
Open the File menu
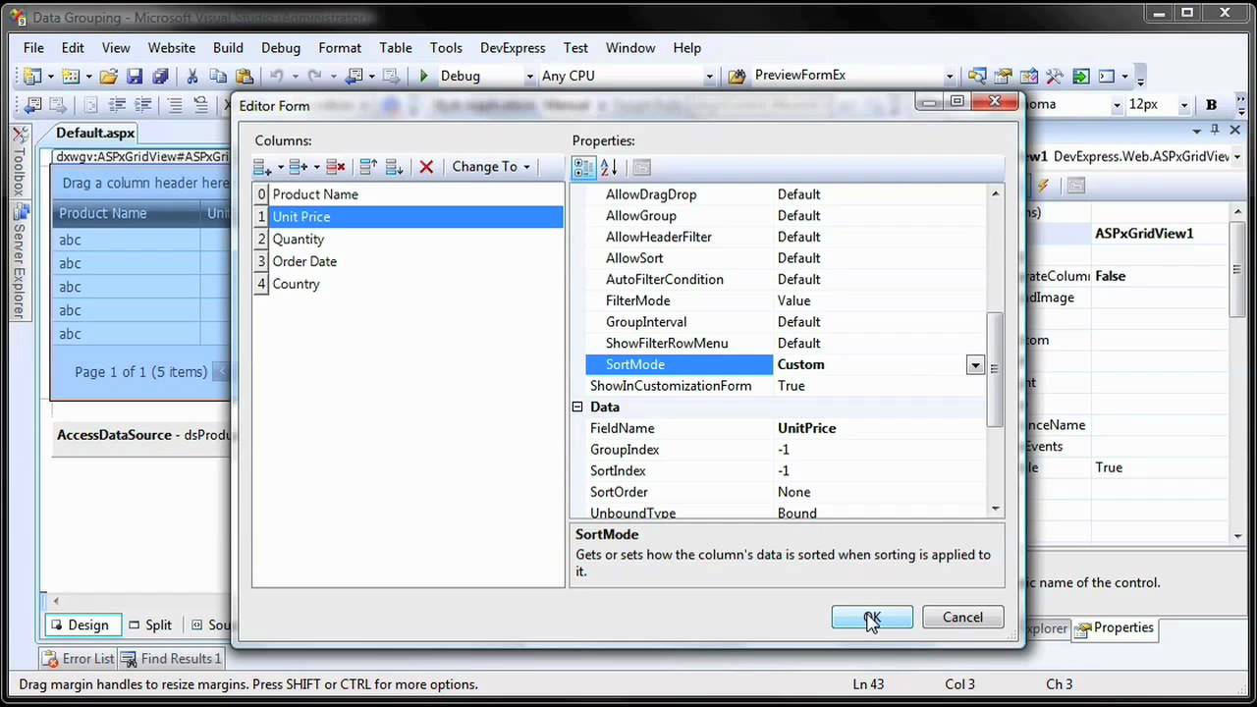(33, 47)
